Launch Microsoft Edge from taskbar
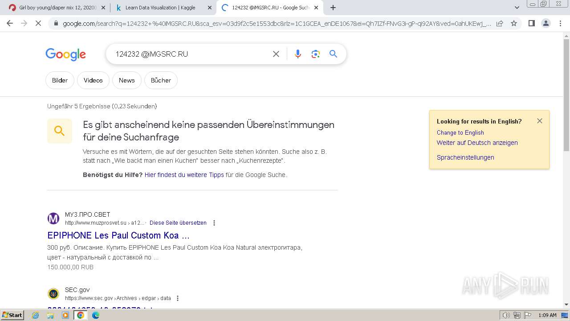The width and height of the screenshot is (570, 321). [96, 315]
